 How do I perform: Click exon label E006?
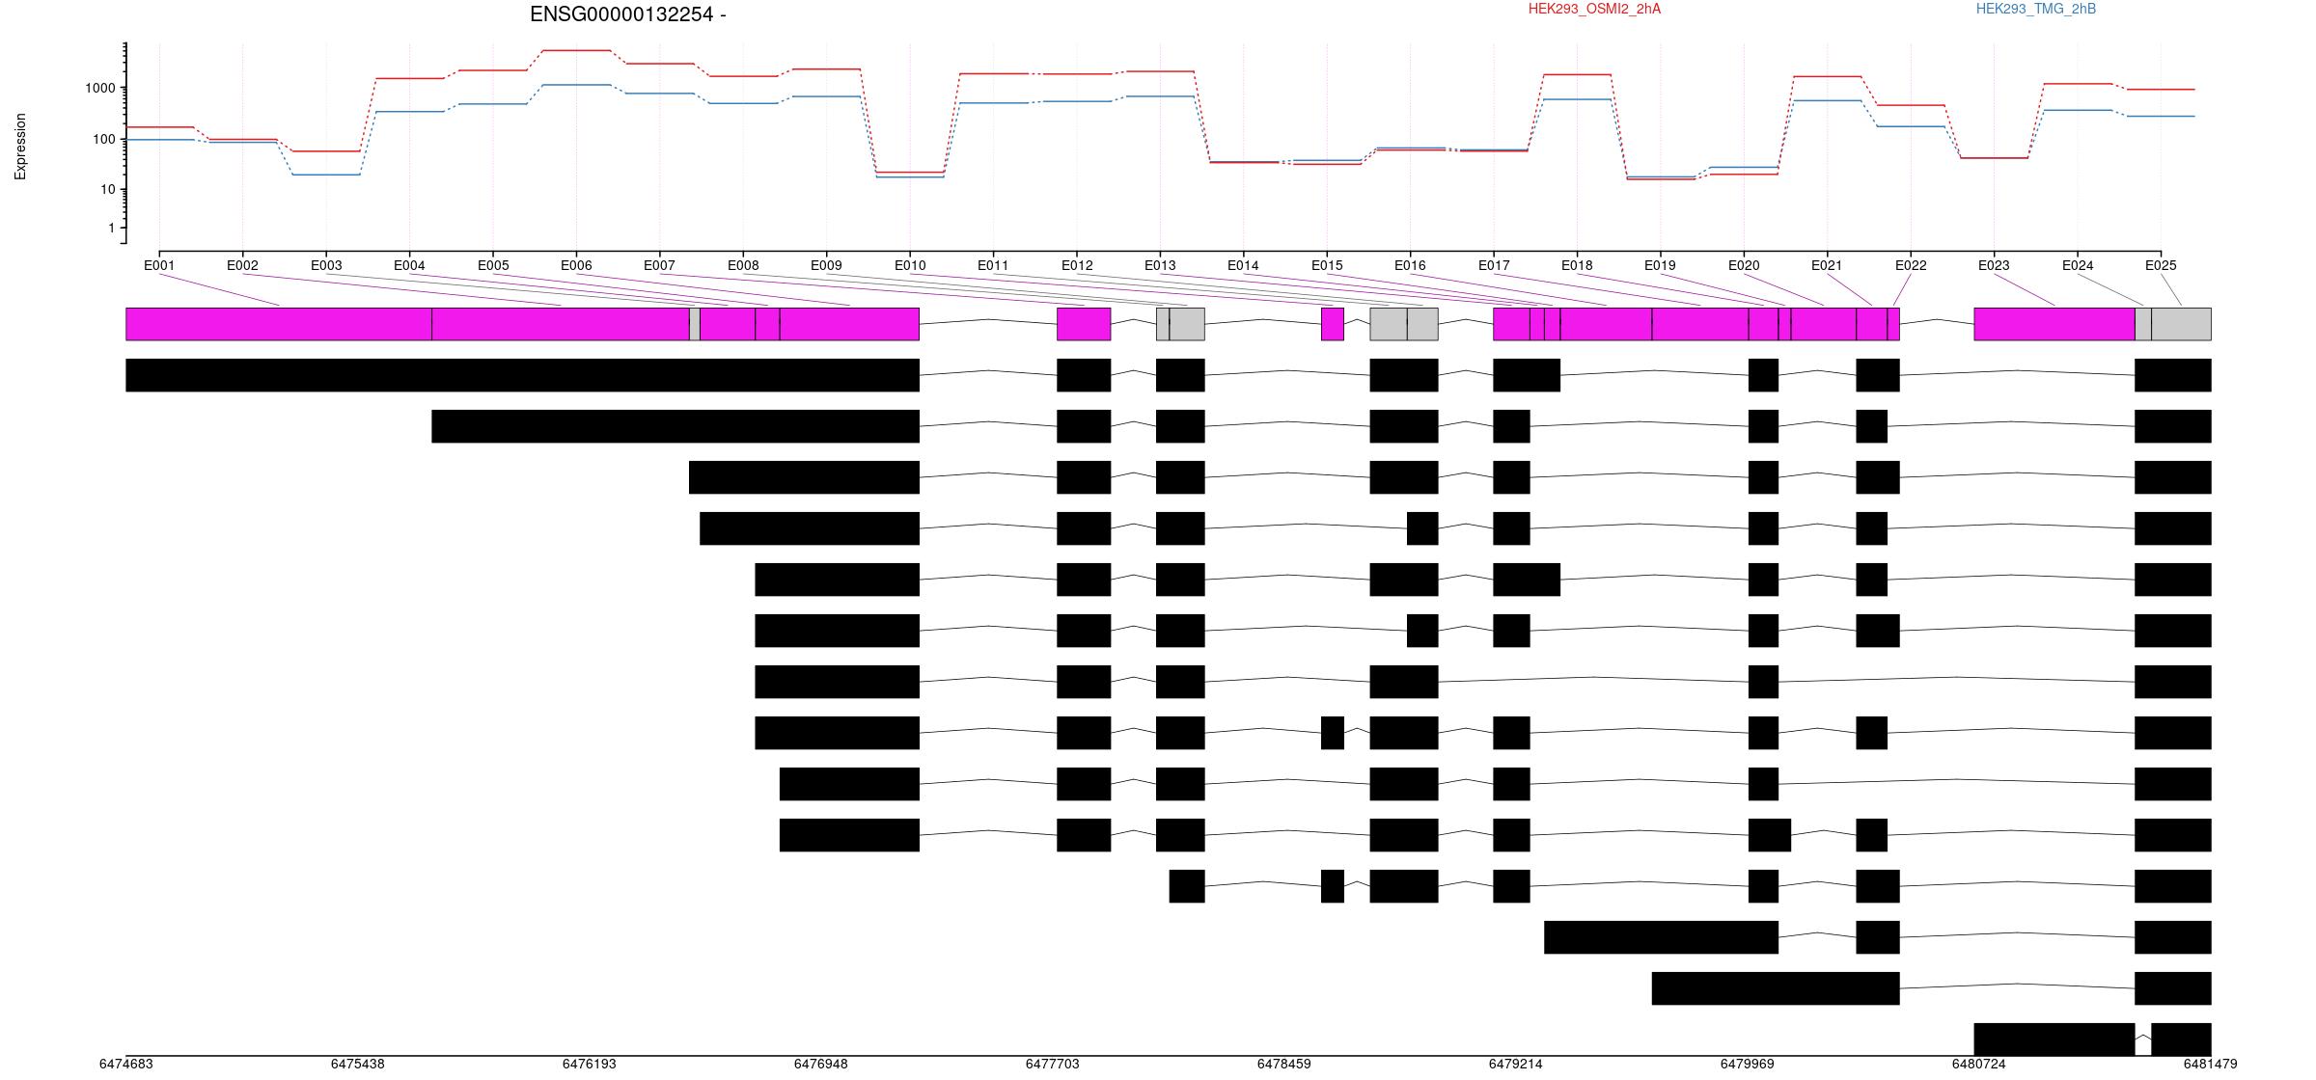[x=576, y=265]
